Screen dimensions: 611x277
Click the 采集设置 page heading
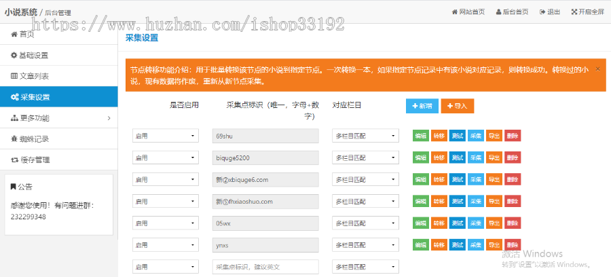point(142,38)
